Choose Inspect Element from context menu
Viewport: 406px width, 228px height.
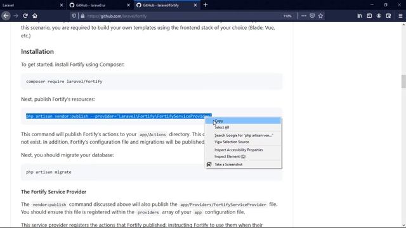coord(244,156)
